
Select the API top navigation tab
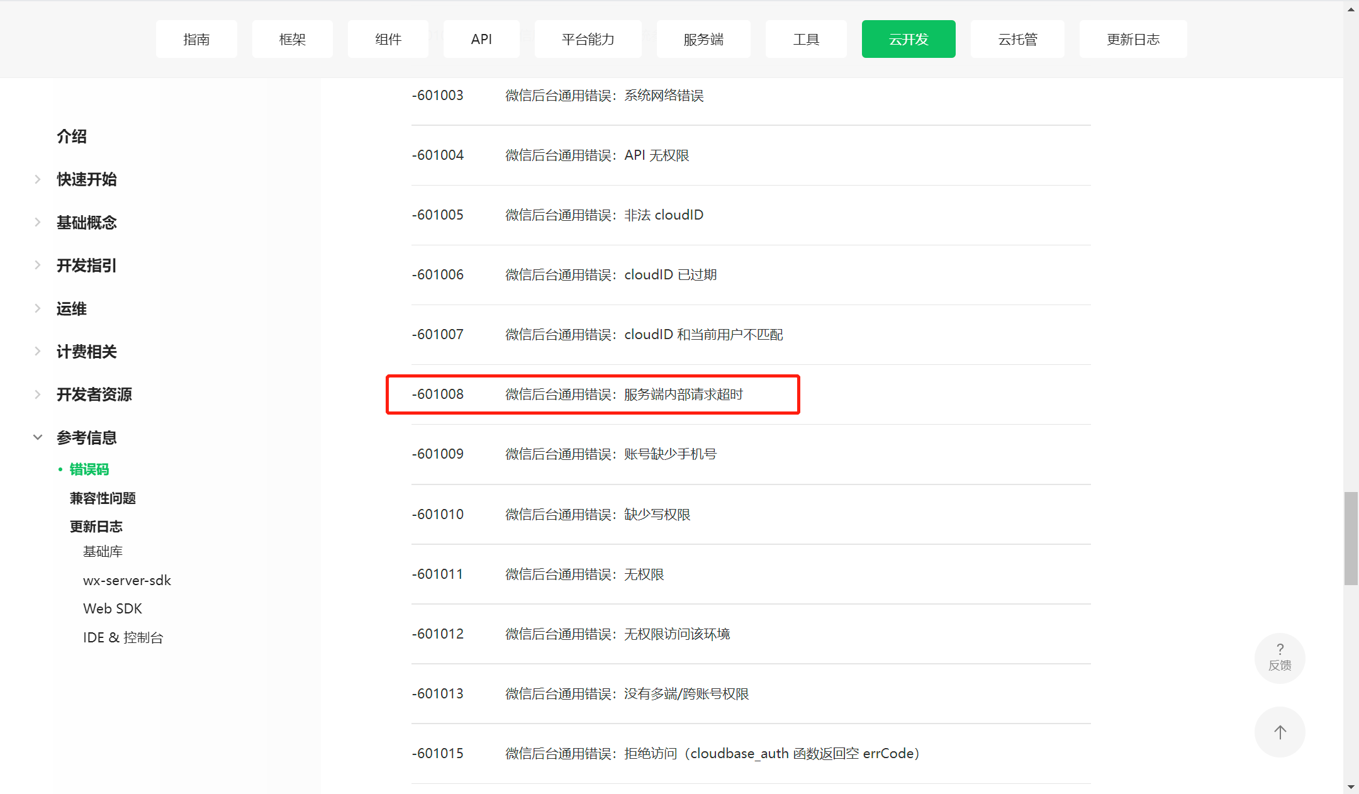point(481,39)
